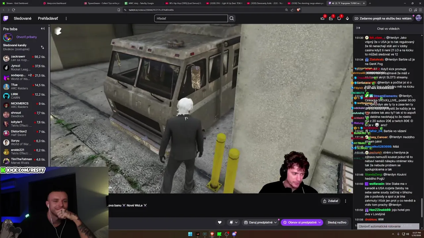Click chat username StandaZero
This screenshot has width=424, height=238.
373,175
